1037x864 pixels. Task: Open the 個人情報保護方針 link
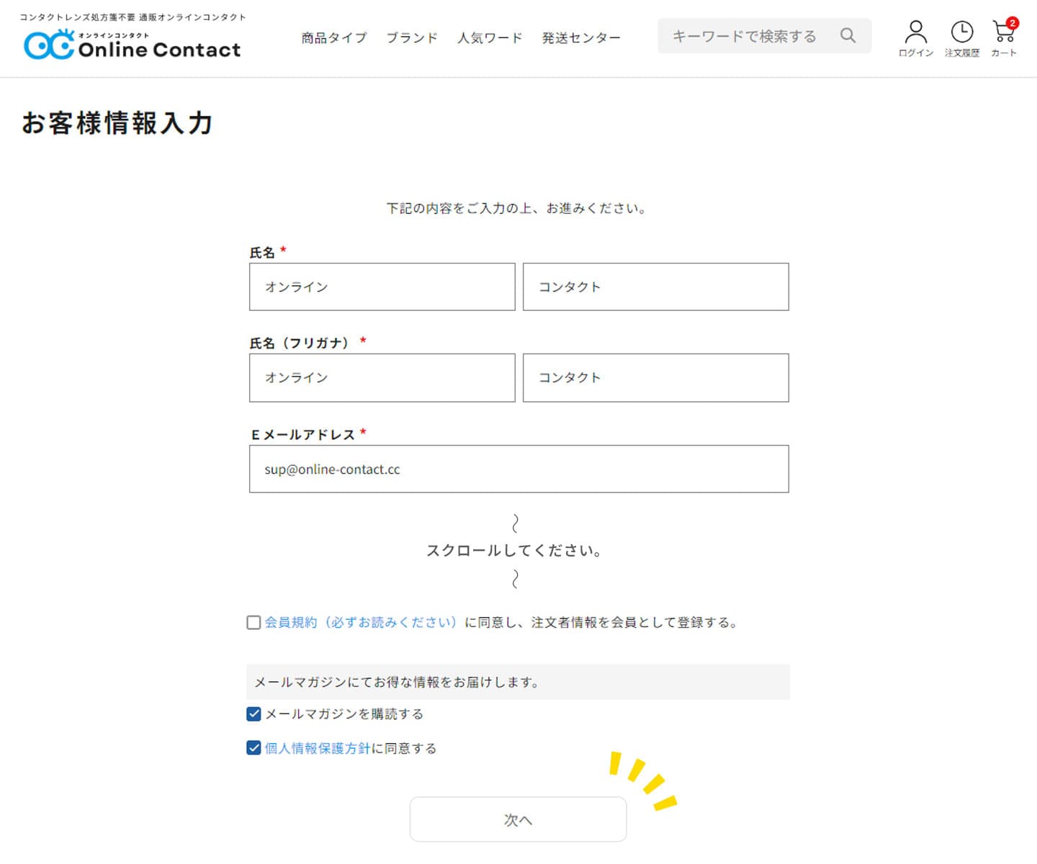[317, 749]
